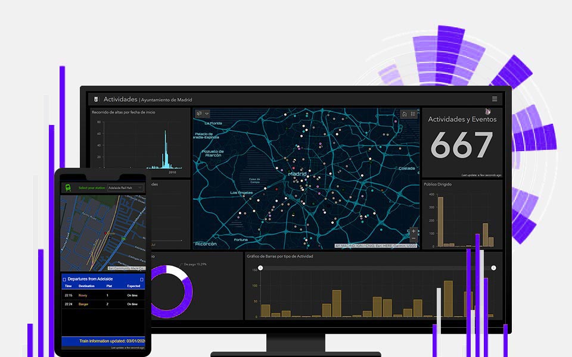Click the left icon in Departures header

click(x=64, y=280)
